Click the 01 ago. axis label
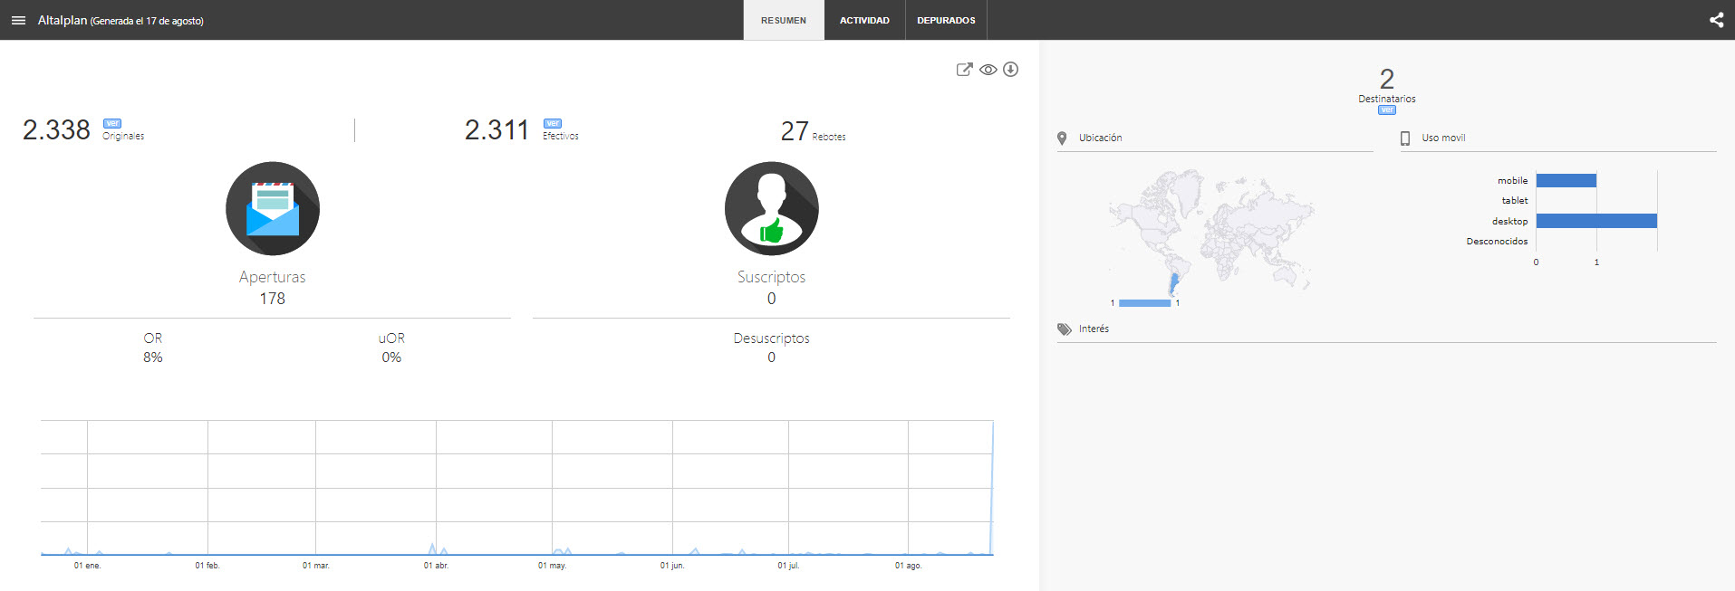 (x=909, y=566)
